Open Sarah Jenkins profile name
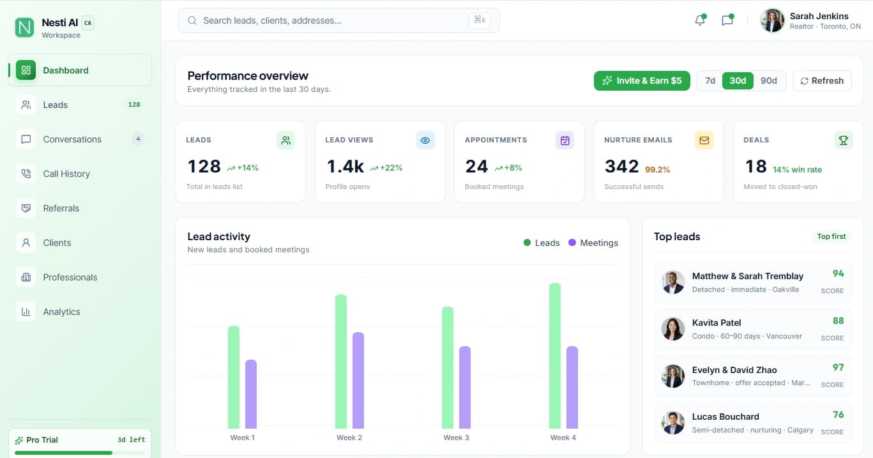Viewport: 873px width, 458px height. (x=819, y=16)
